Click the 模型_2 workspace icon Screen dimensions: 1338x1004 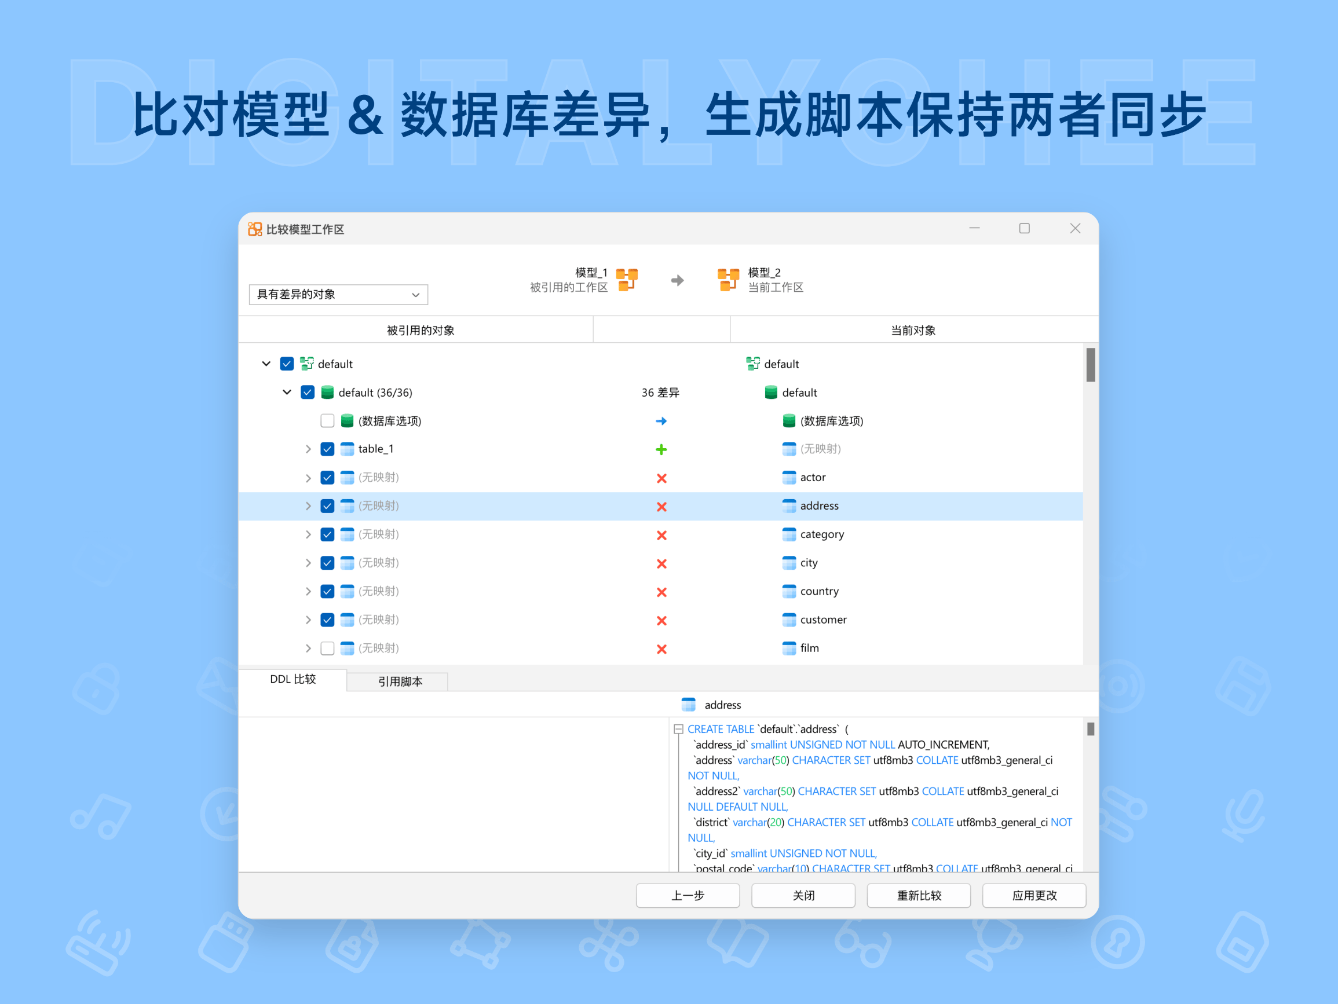pyautogui.click(x=728, y=280)
